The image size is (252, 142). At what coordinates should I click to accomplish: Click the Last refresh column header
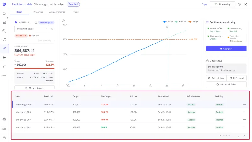pyautogui.click(x=163, y=96)
